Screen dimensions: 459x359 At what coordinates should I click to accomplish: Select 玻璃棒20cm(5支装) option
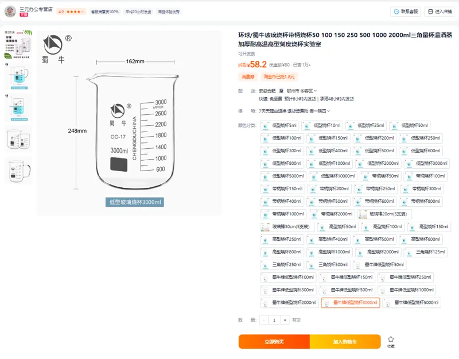click(384, 214)
